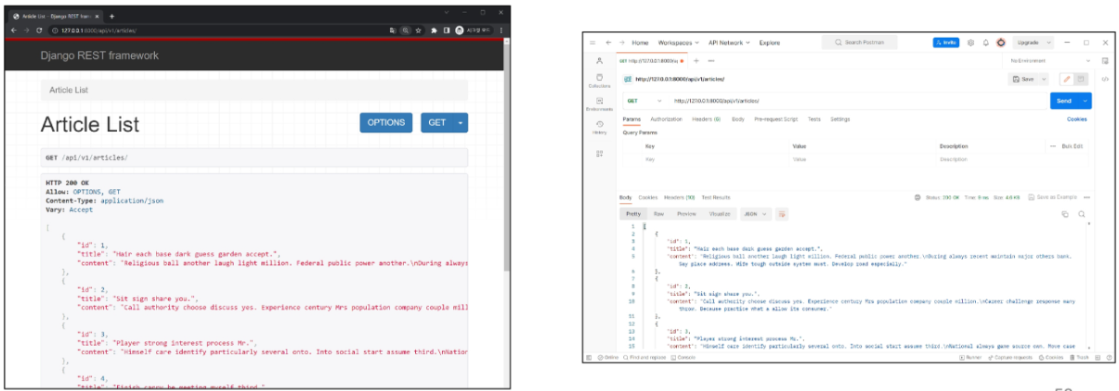Image resolution: width=1119 pixels, height=391 pixels.
Task: Open Find and replace in Postman footer
Action: tap(644, 358)
